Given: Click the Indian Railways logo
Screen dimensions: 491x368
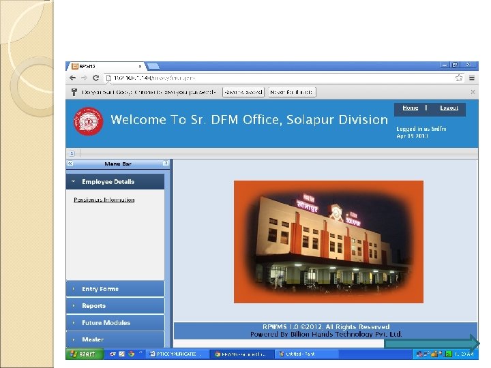Looking at the screenshot, I should [x=88, y=121].
